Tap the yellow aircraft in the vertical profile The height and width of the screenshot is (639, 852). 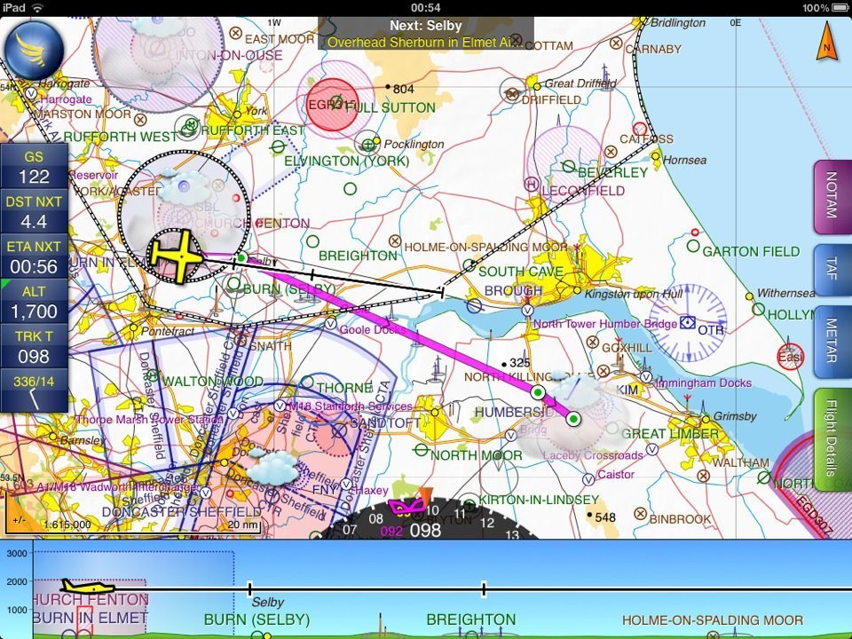click(88, 588)
